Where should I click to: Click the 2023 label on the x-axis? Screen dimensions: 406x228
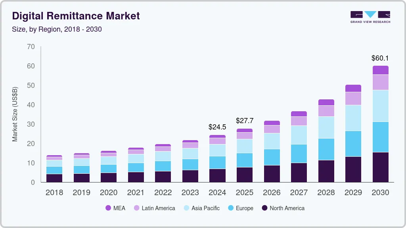click(x=190, y=193)
